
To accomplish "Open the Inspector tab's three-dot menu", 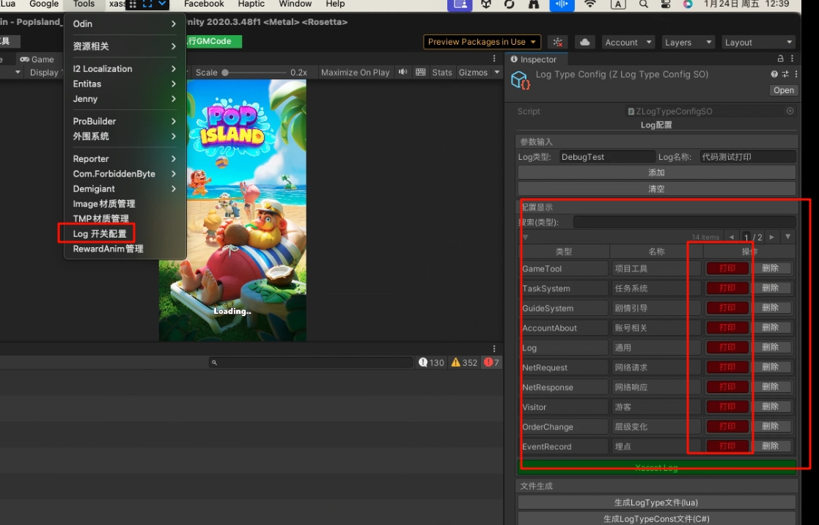I will (792, 59).
